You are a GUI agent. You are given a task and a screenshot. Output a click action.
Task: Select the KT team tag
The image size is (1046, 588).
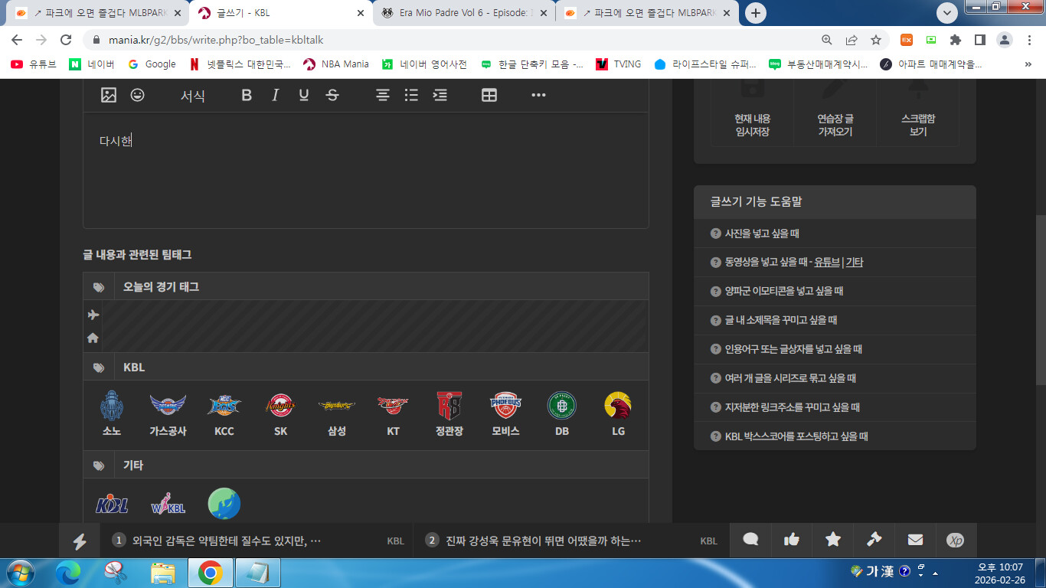[393, 413]
